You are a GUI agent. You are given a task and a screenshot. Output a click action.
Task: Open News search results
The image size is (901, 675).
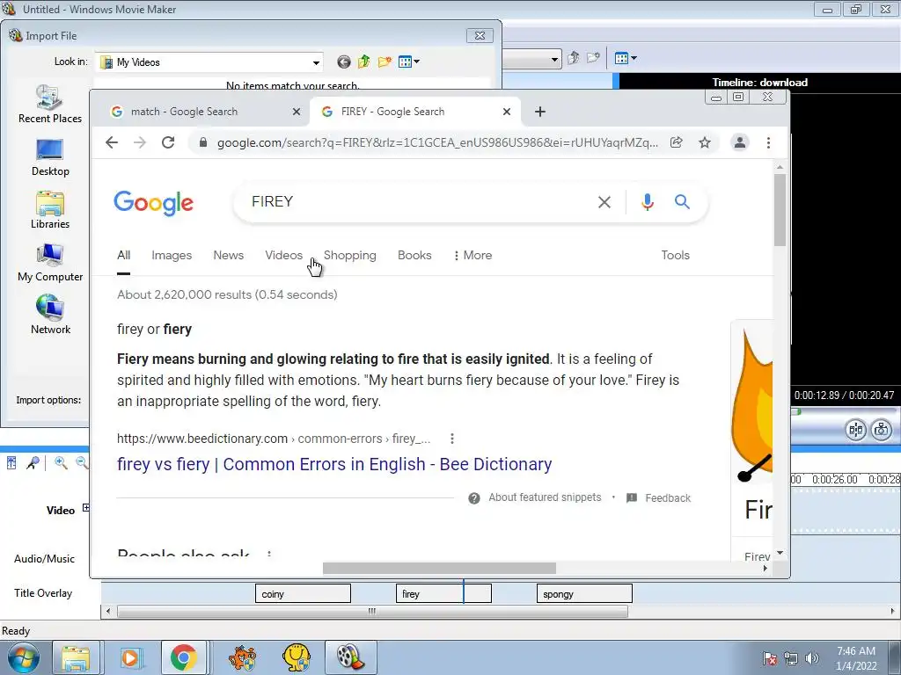228,255
